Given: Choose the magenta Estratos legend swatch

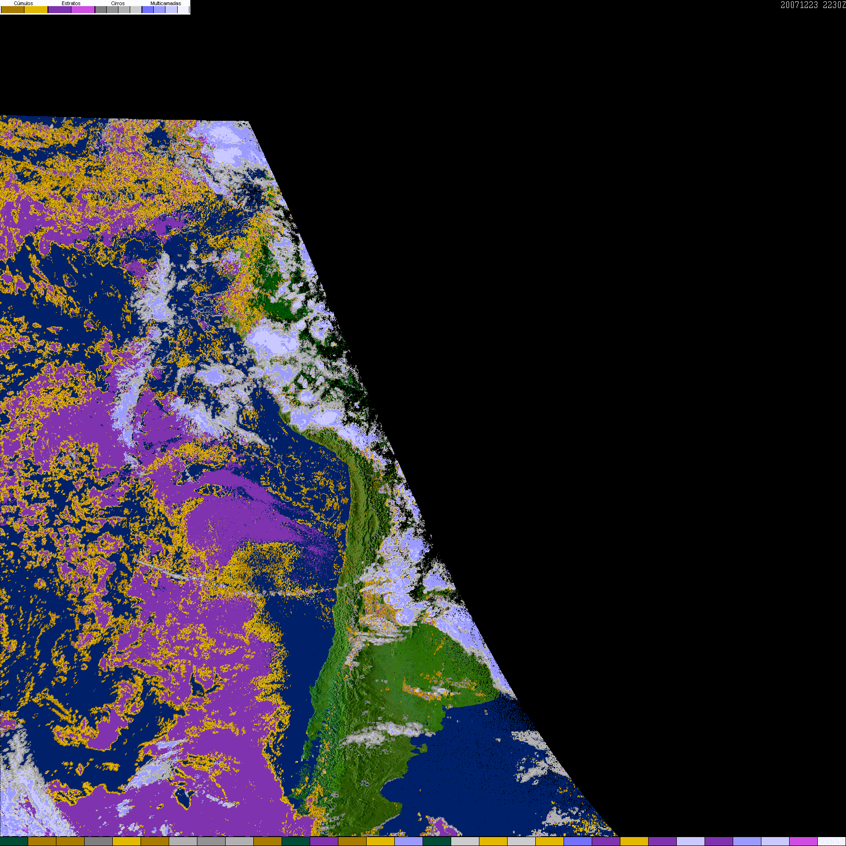Looking at the screenshot, I should (83, 9).
